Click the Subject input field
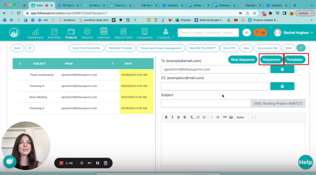Image resolution: width=316 pixels, height=175 pixels. 206,103
